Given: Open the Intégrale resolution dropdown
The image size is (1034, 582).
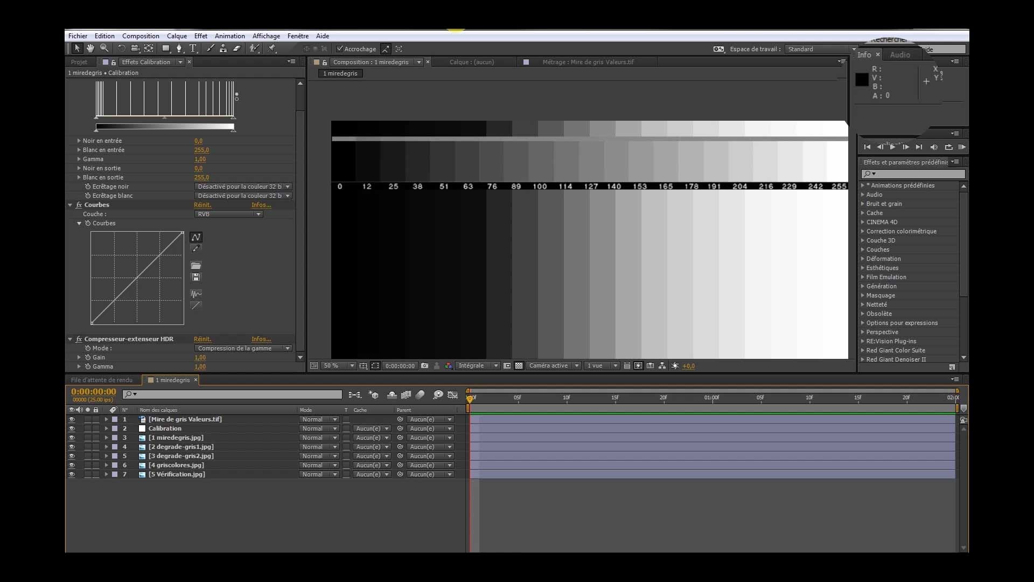Looking at the screenshot, I should tap(478, 366).
